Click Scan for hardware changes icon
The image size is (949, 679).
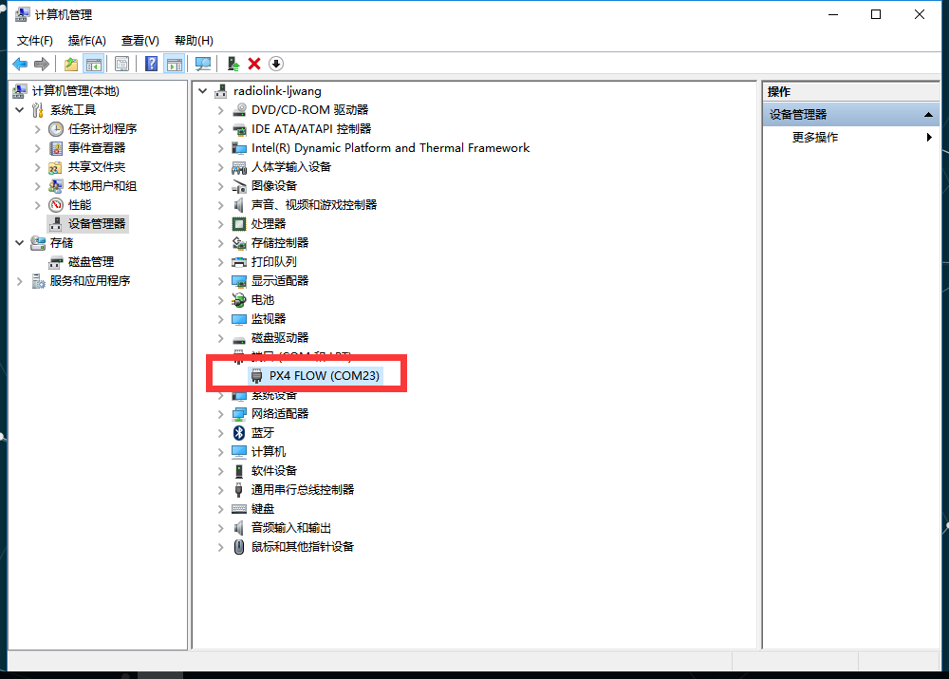point(202,64)
